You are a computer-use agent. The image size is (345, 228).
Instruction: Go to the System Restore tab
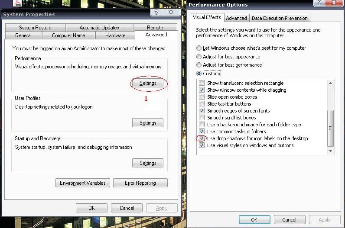[x=35, y=28]
